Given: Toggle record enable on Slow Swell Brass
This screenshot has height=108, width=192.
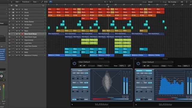Looking at the screenshot, I should (22, 34).
